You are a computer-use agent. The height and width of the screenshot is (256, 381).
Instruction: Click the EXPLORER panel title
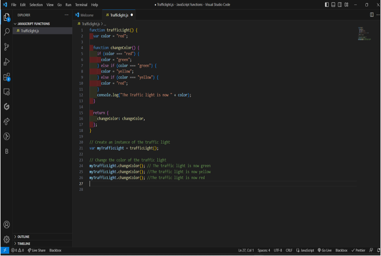point(24,15)
